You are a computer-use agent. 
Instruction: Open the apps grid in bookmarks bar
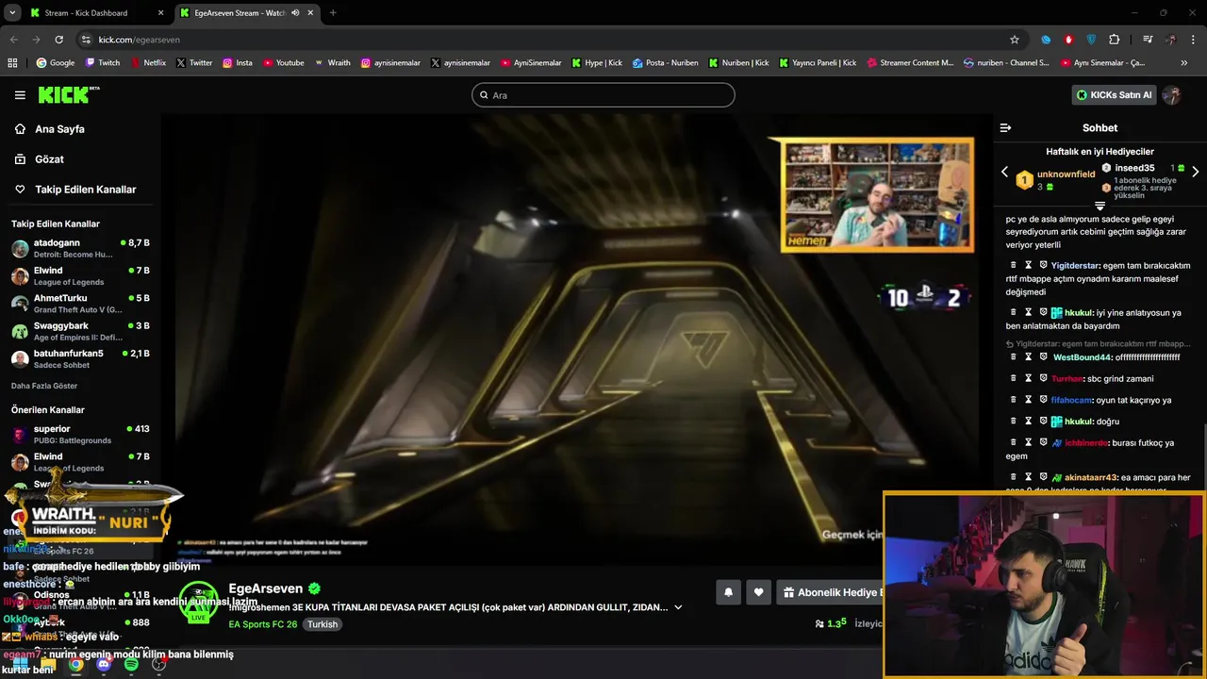point(12,63)
